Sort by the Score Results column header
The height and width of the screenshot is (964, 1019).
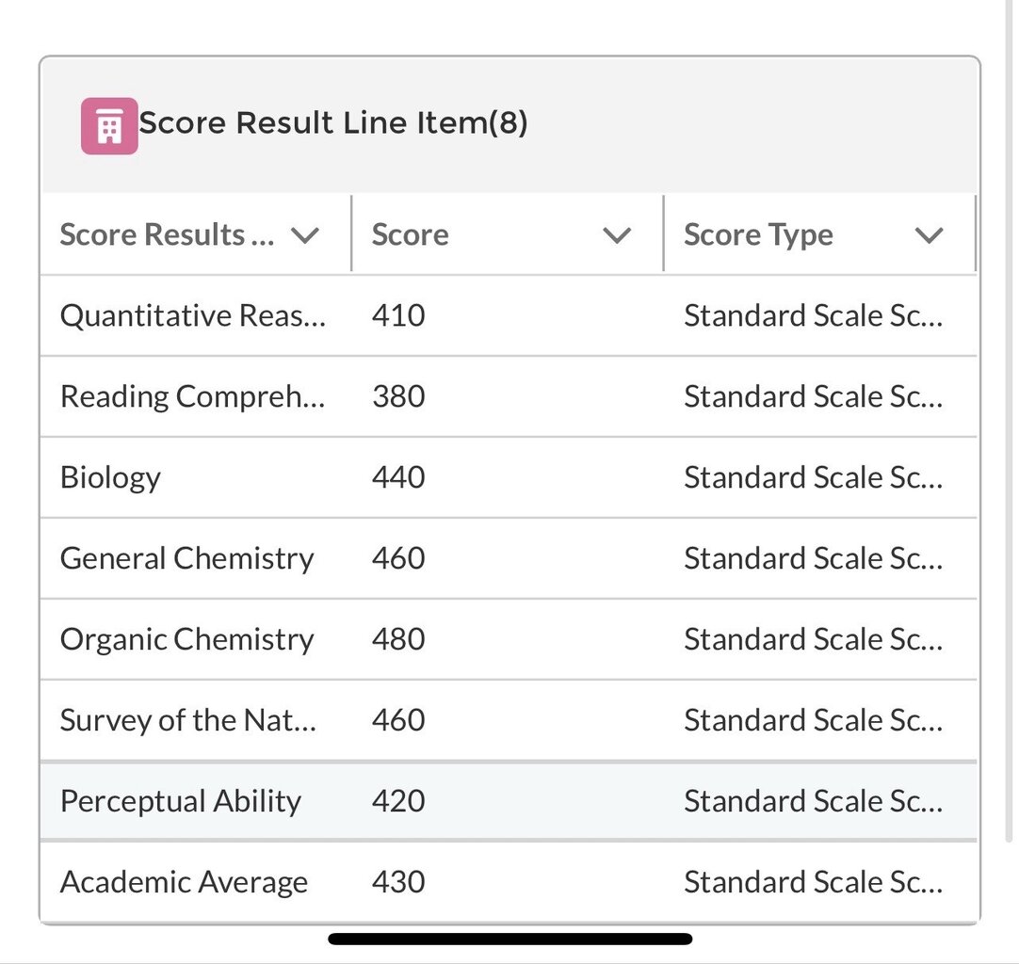point(167,235)
